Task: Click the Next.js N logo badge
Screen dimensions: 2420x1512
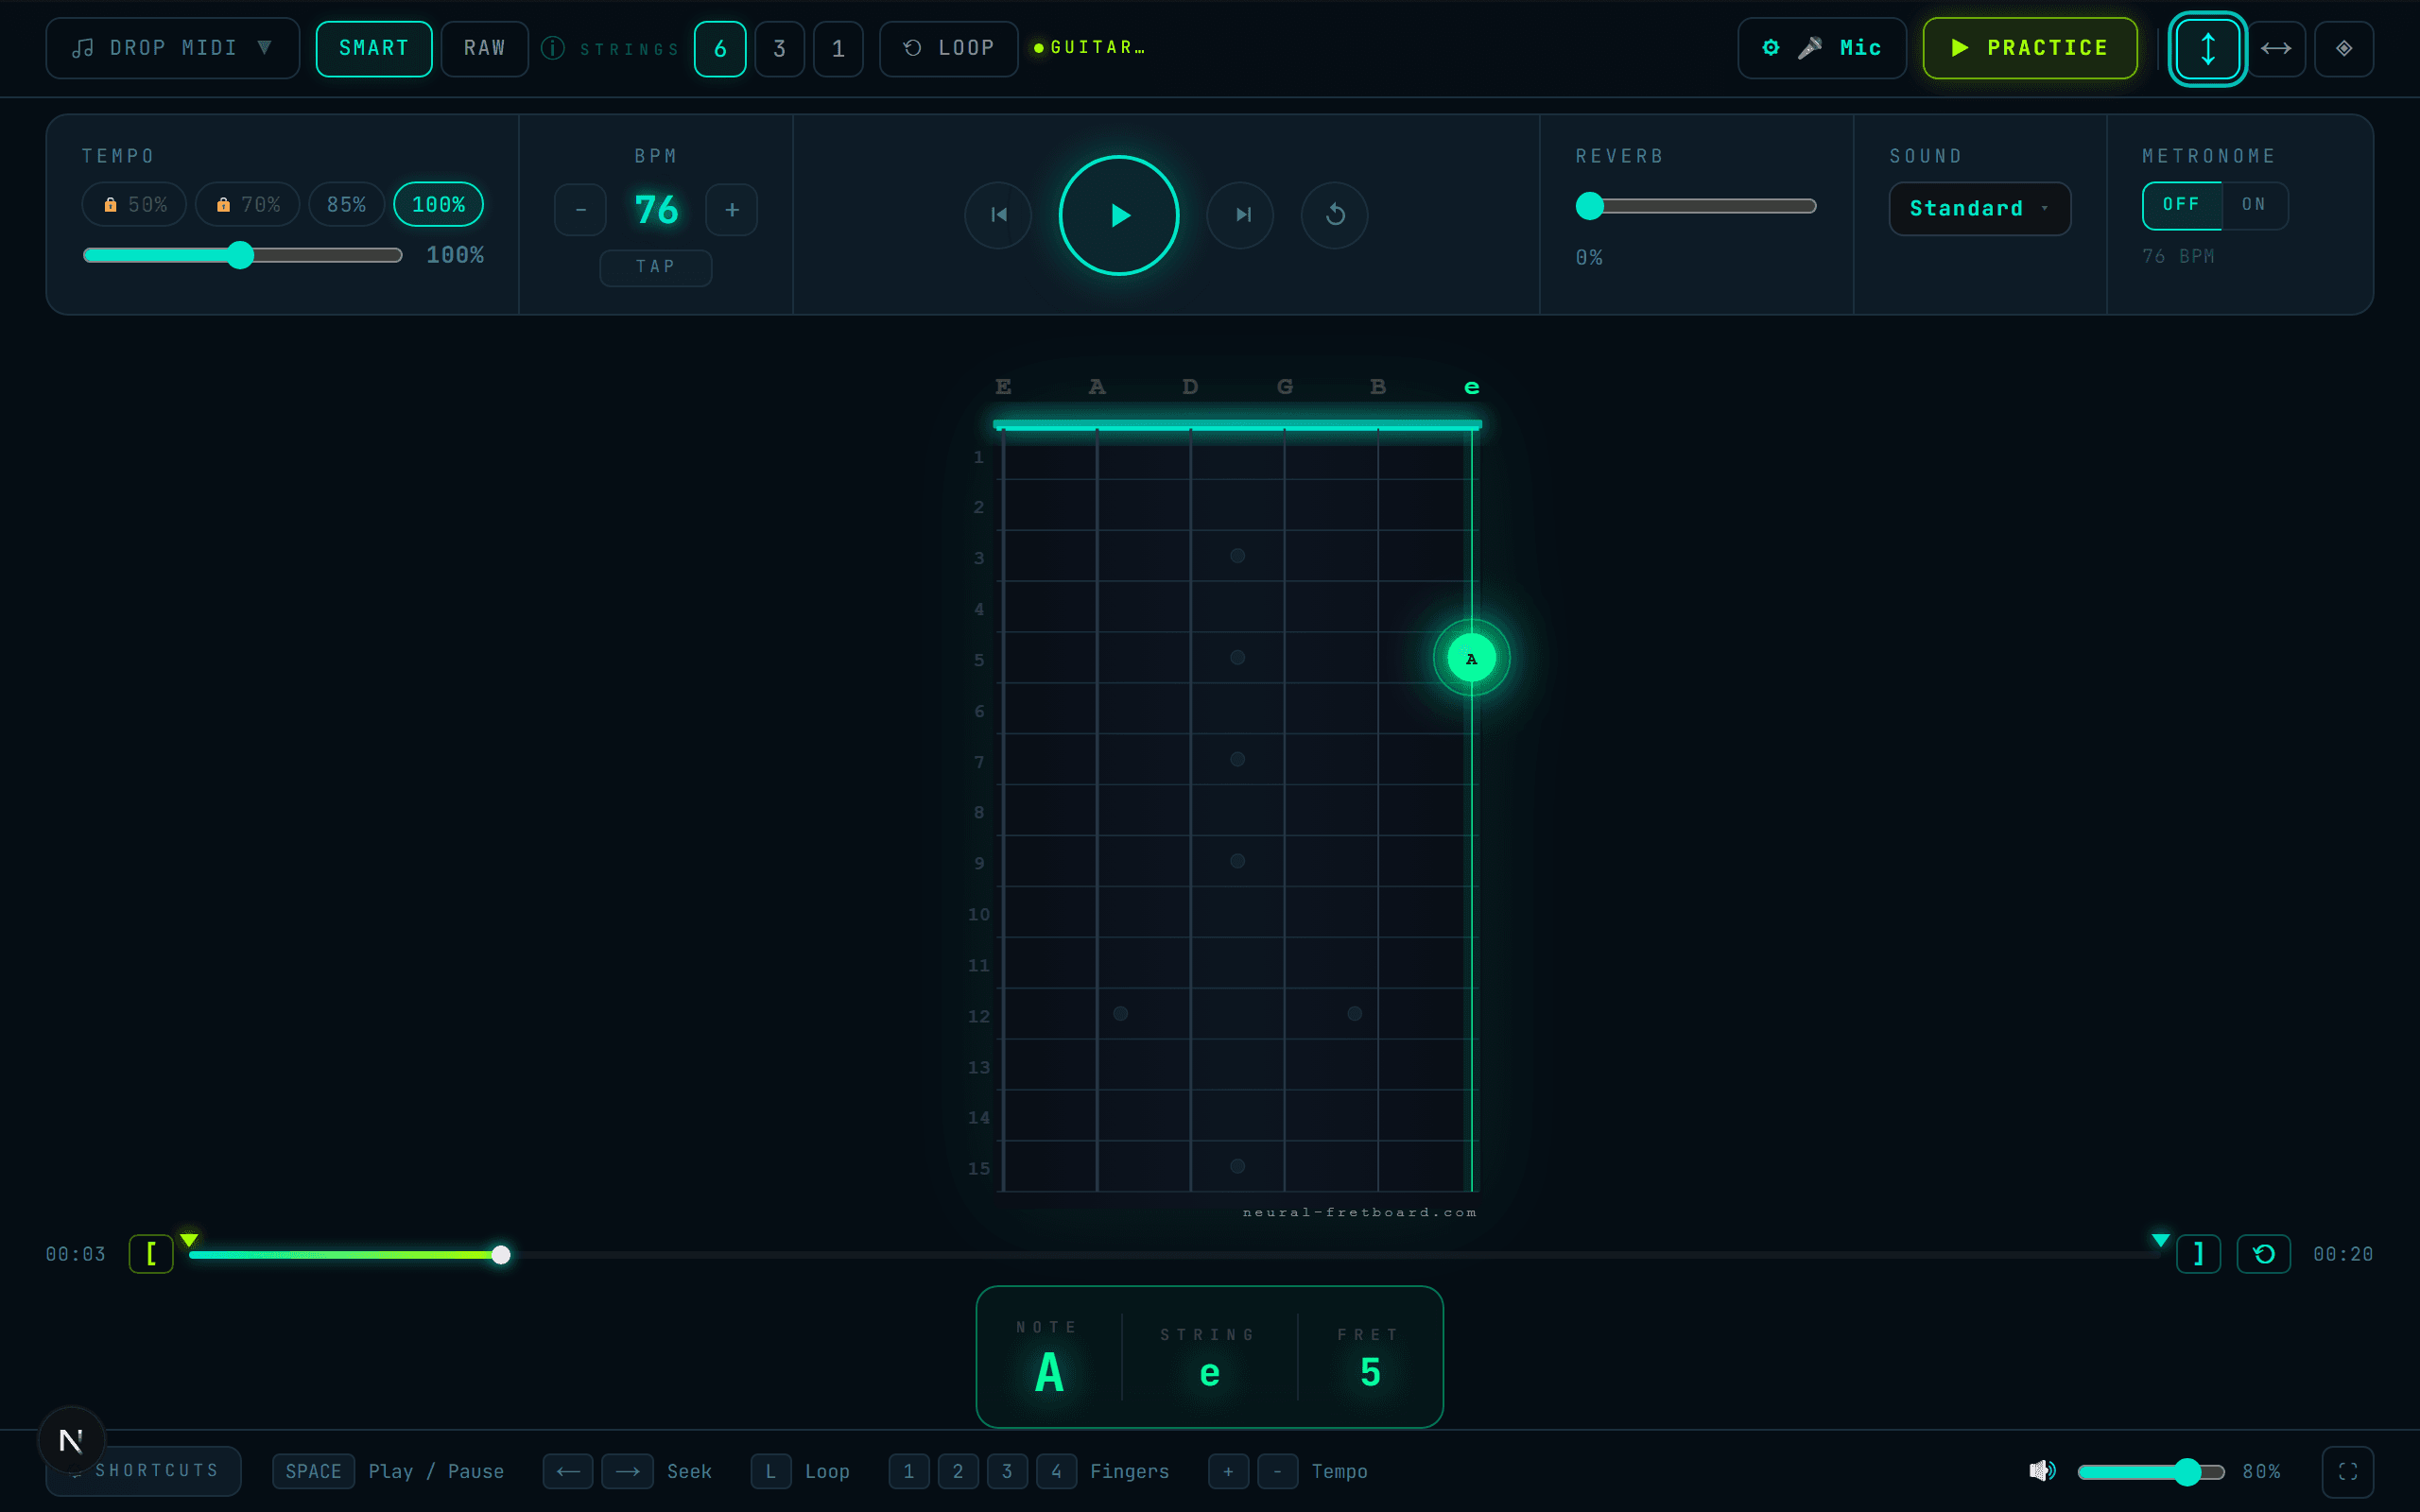Action: (71, 1441)
